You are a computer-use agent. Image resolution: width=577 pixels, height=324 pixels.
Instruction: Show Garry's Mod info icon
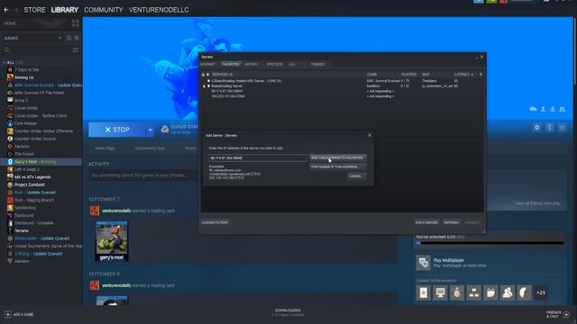click(549, 128)
